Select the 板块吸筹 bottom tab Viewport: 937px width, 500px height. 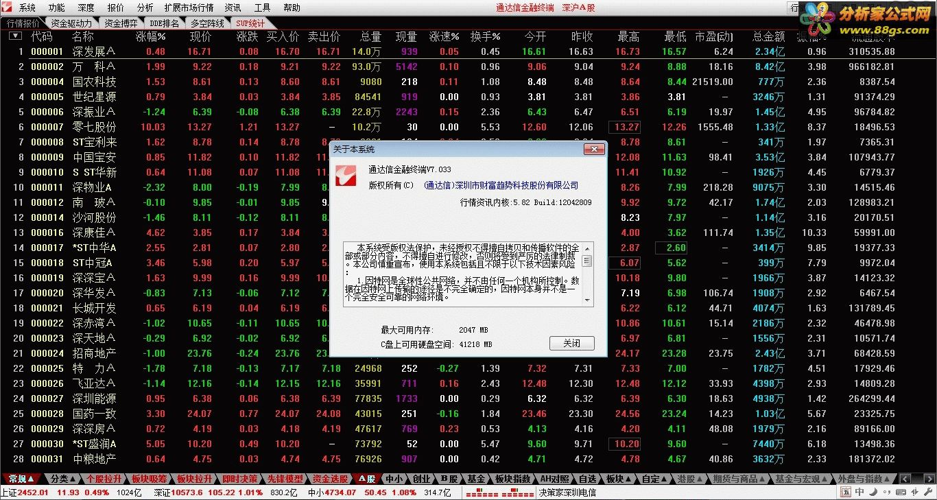[x=149, y=479]
